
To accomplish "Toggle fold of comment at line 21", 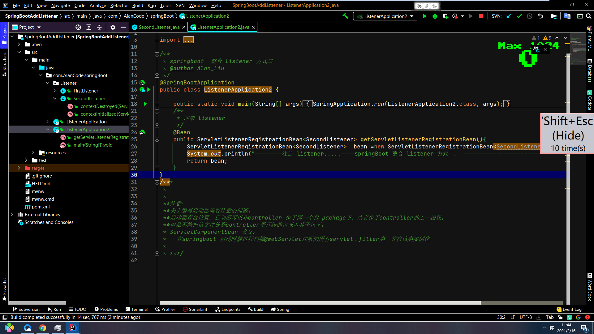I will click(x=157, y=111).
